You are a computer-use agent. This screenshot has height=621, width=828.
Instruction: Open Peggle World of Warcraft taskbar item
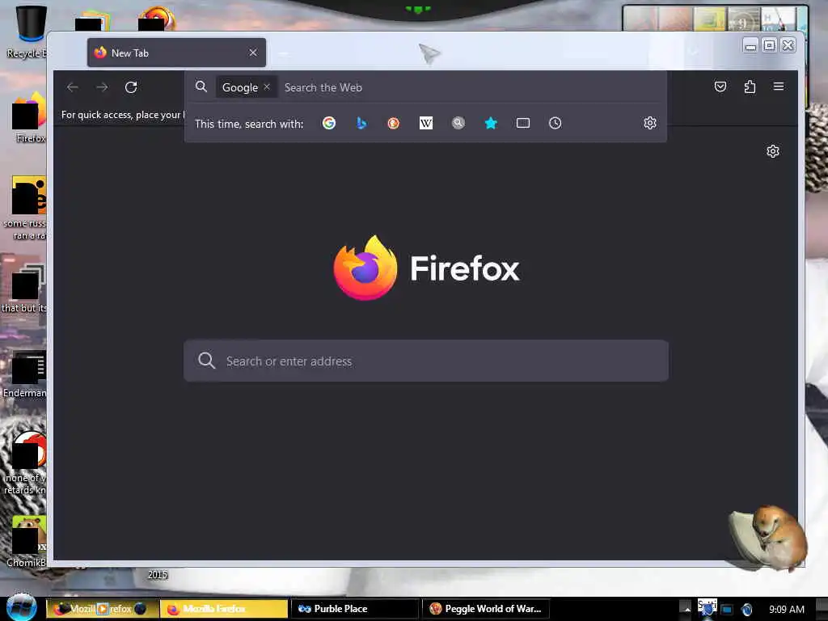pos(486,609)
